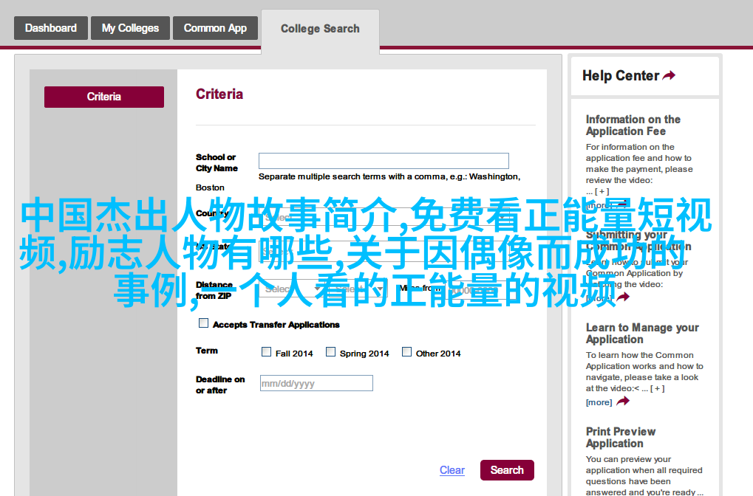Click arrow icon beside Learn to Manage [more]
Image resolution: width=753 pixels, height=496 pixels.
pos(623,401)
